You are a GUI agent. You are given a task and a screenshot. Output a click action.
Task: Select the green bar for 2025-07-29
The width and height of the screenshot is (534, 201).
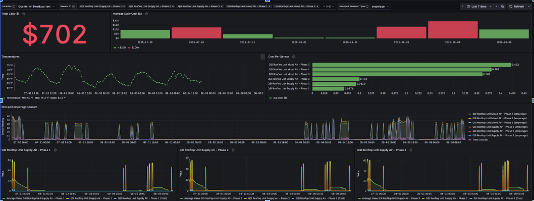[145, 34]
